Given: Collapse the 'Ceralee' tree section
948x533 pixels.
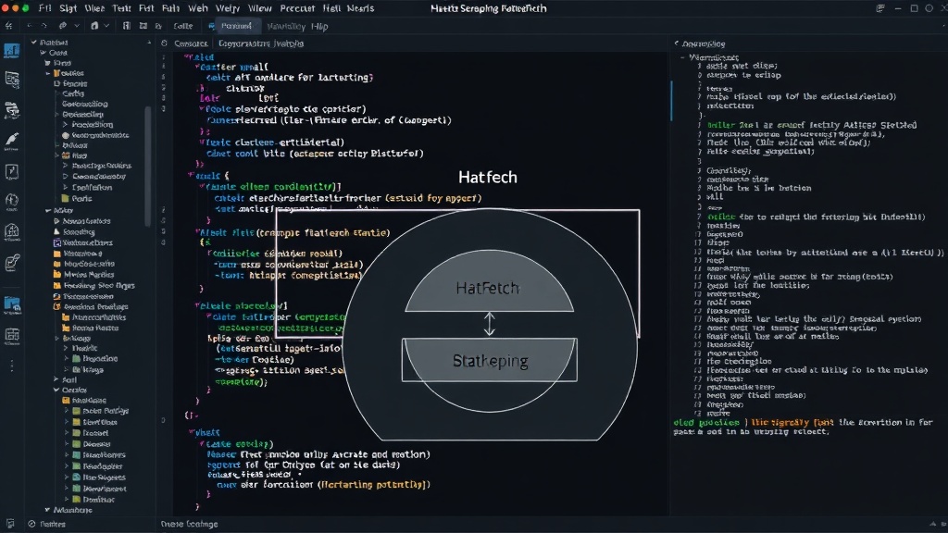Looking at the screenshot, I should (x=56, y=390).
